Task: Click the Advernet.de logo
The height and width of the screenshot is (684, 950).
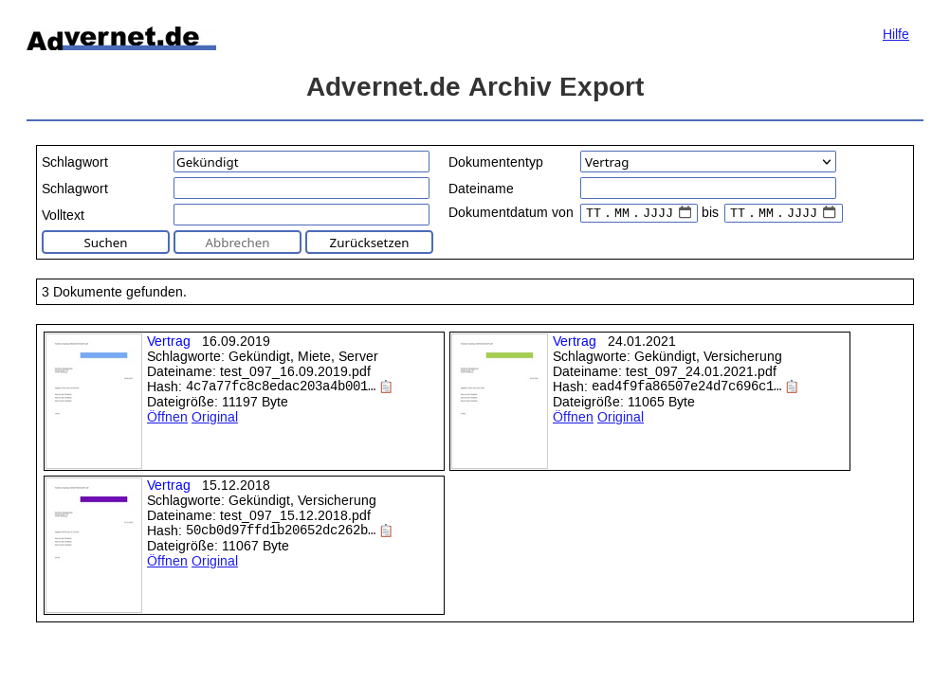Action: (x=121, y=39)
